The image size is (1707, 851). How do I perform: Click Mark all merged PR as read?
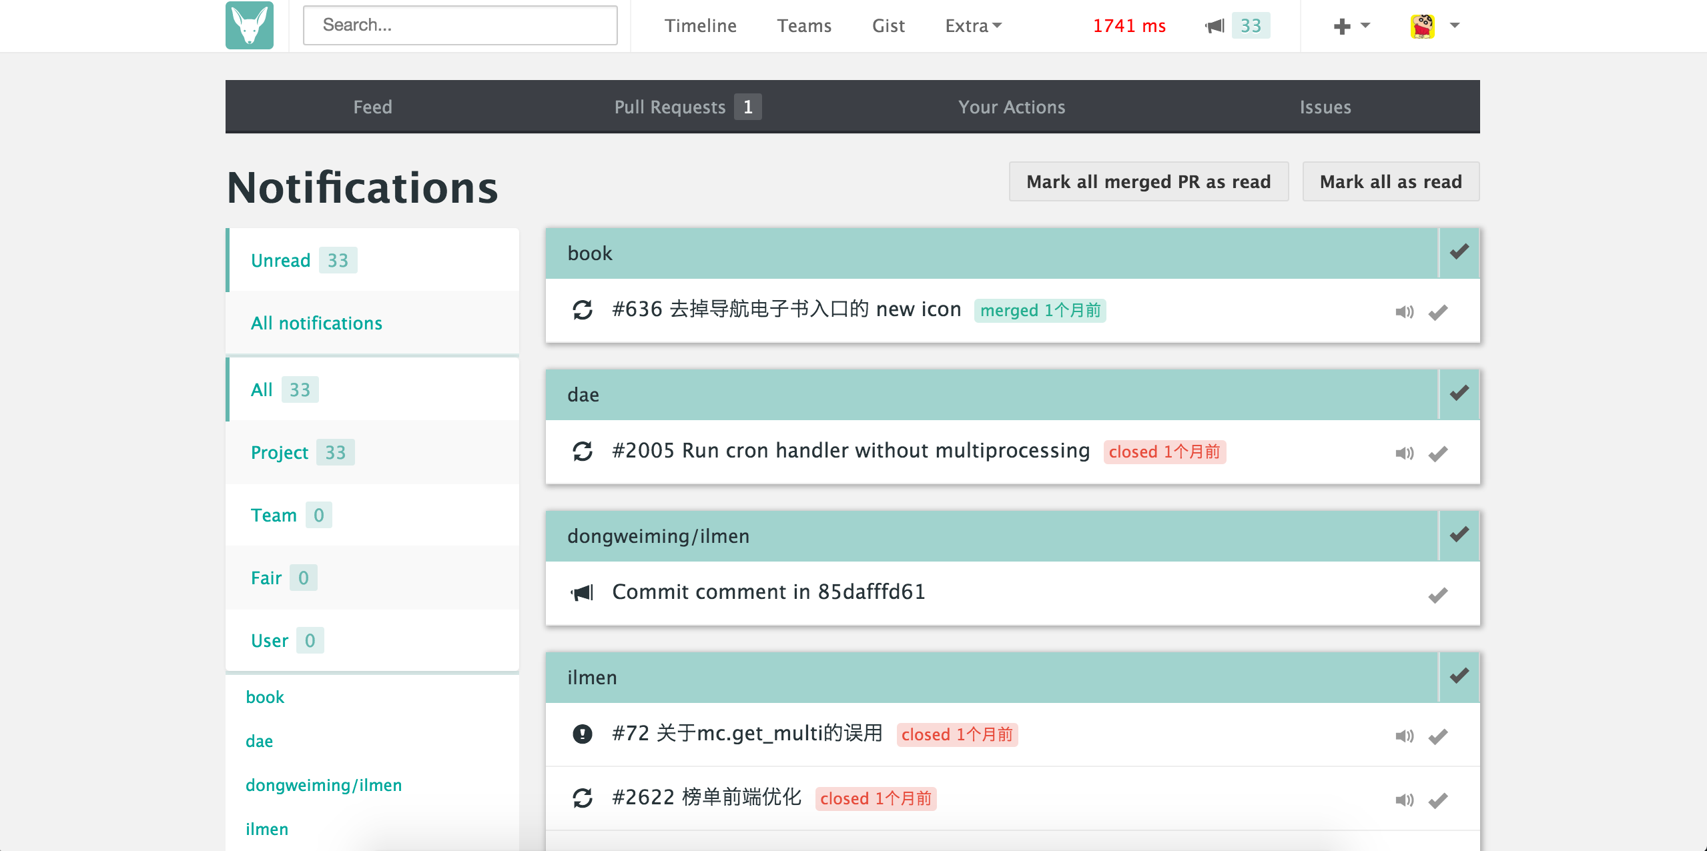pos(1148,181)
